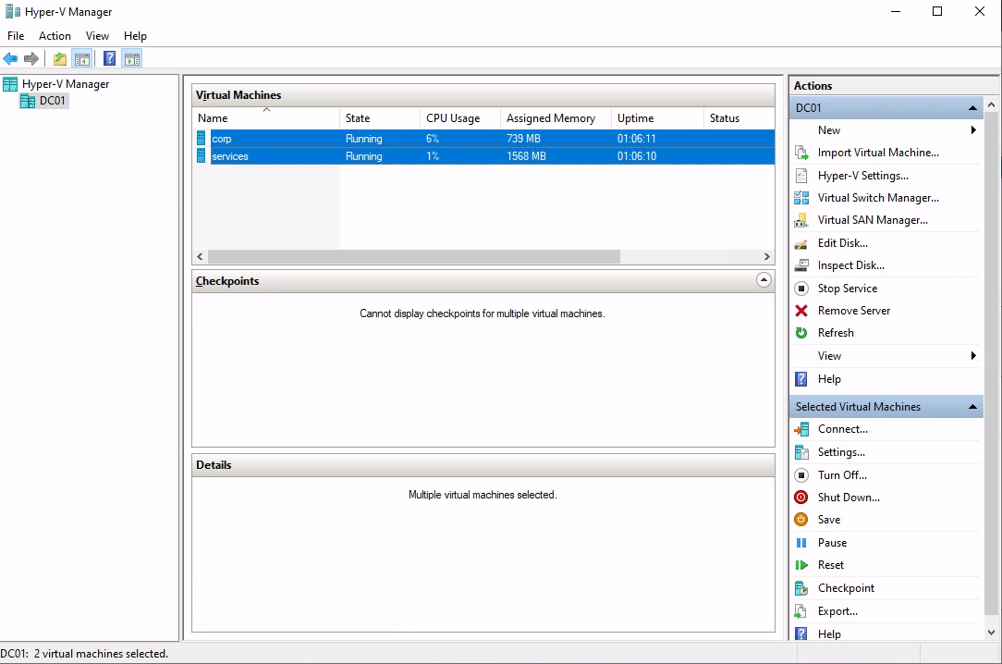Click the 6% CPU usage cell
1002x664 pixels.
433,139
